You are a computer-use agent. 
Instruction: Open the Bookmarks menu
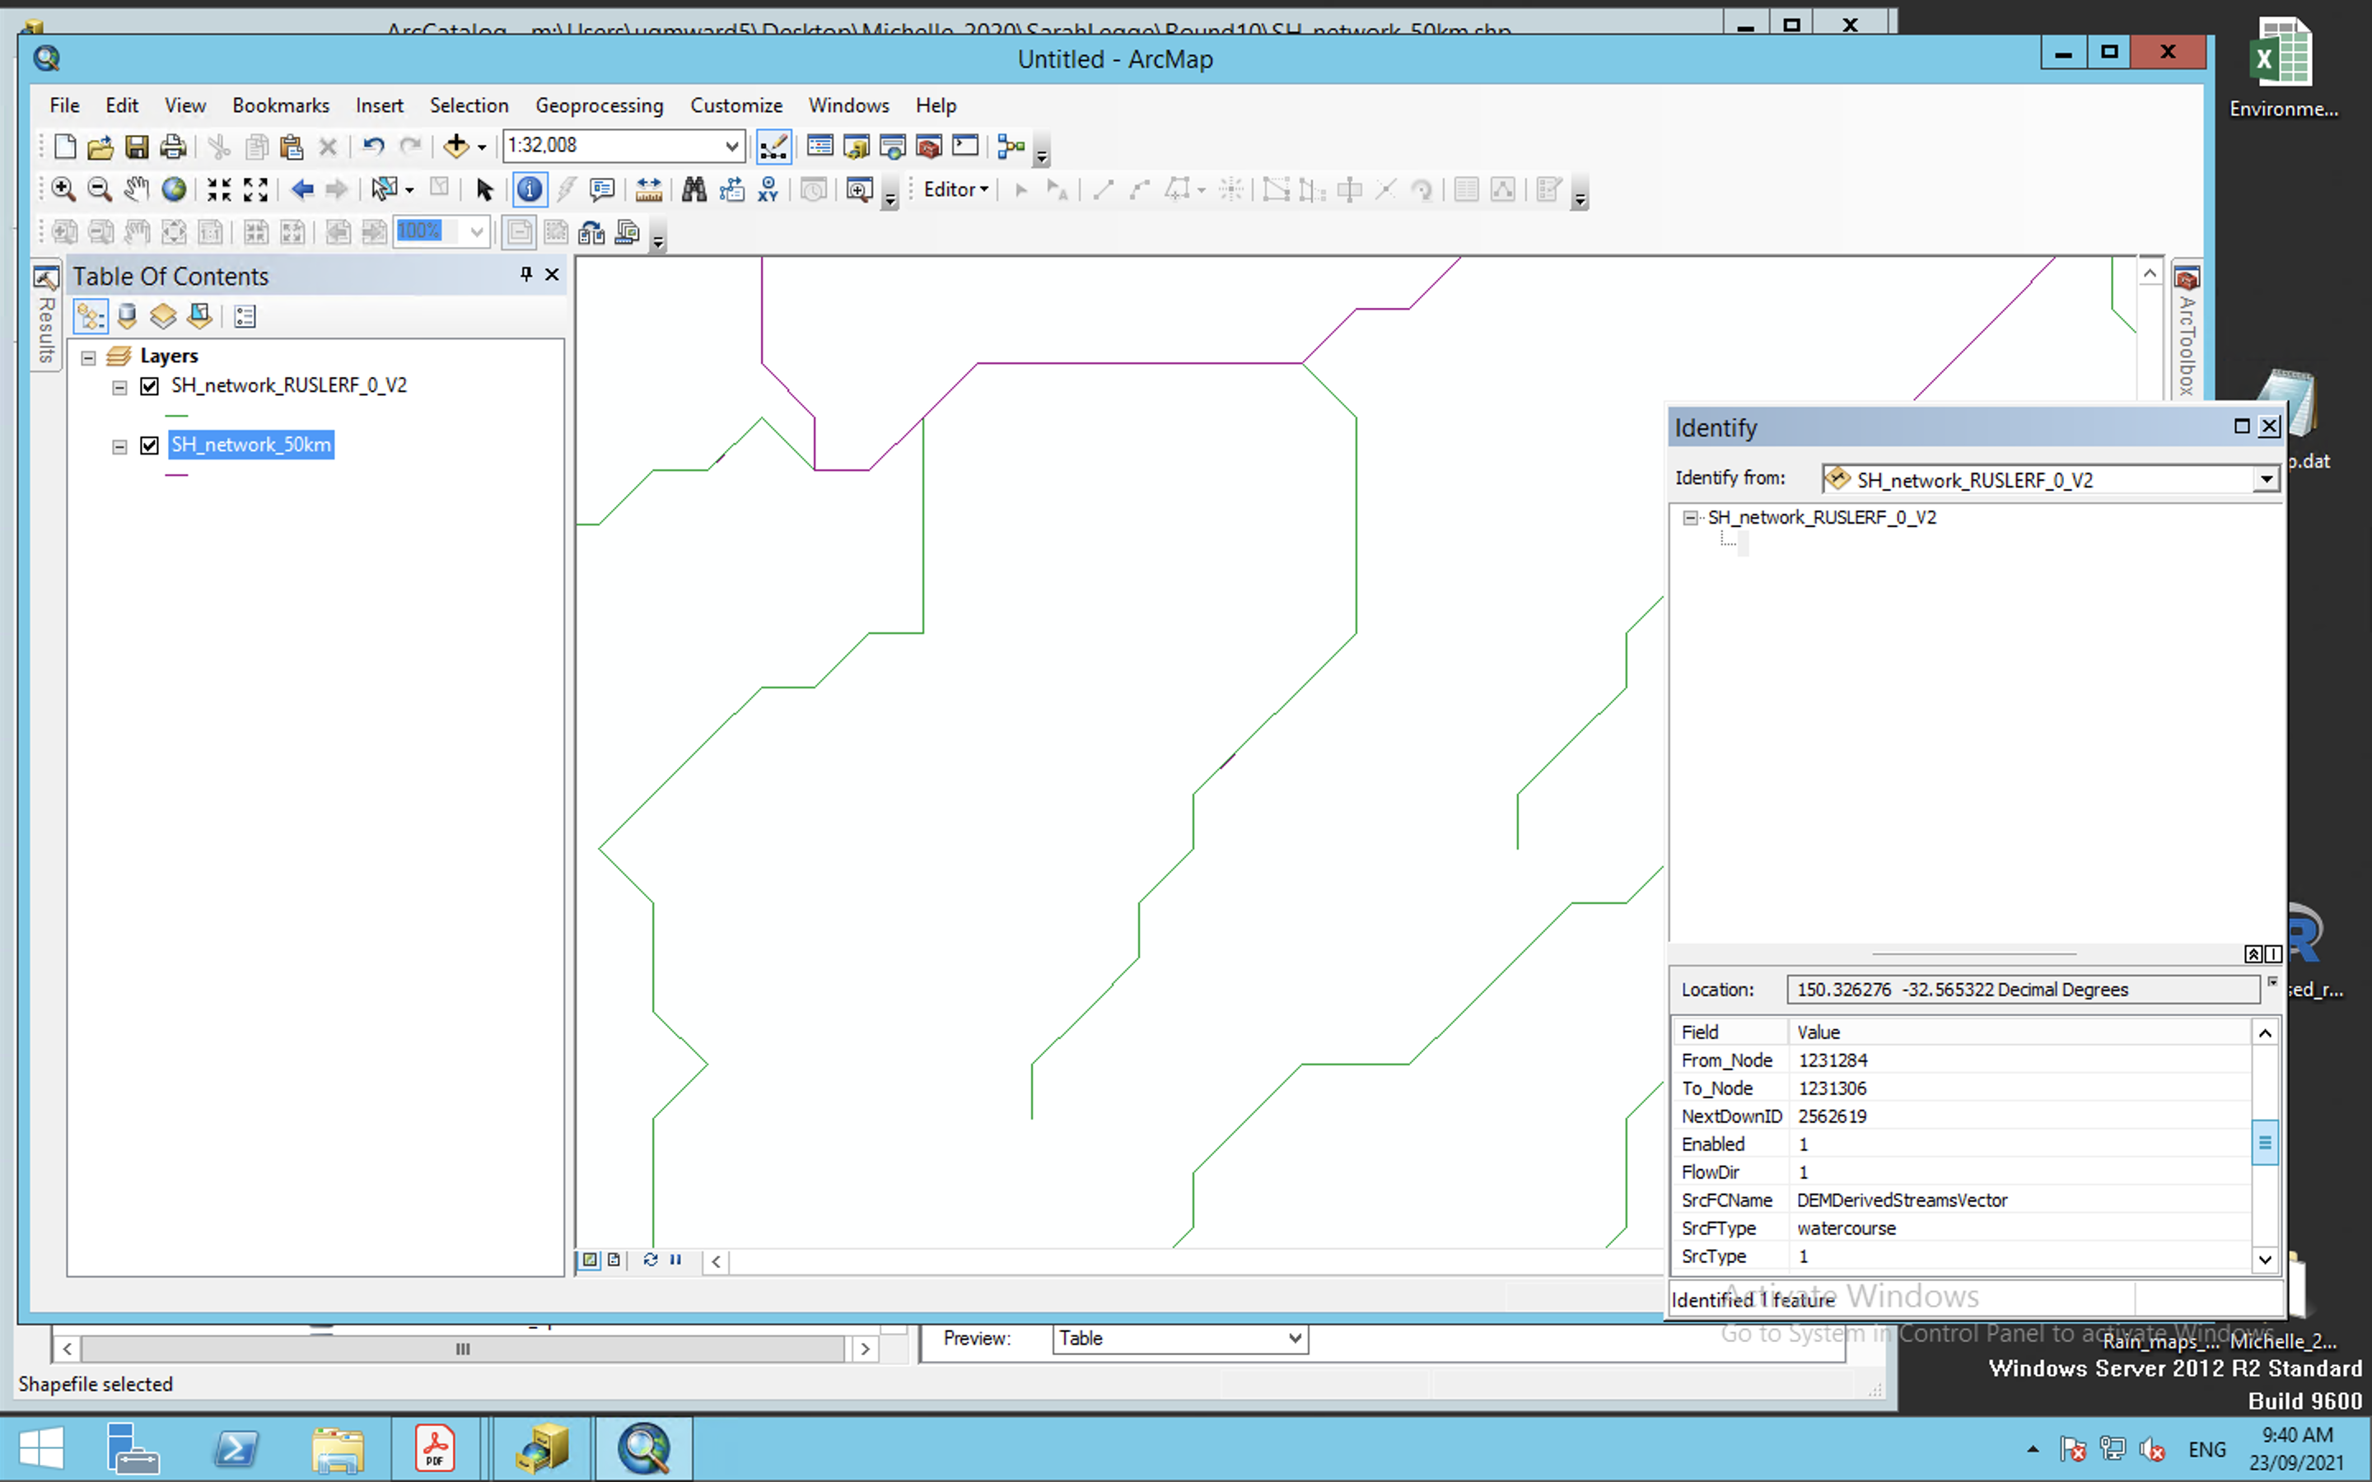coord(280,106)
